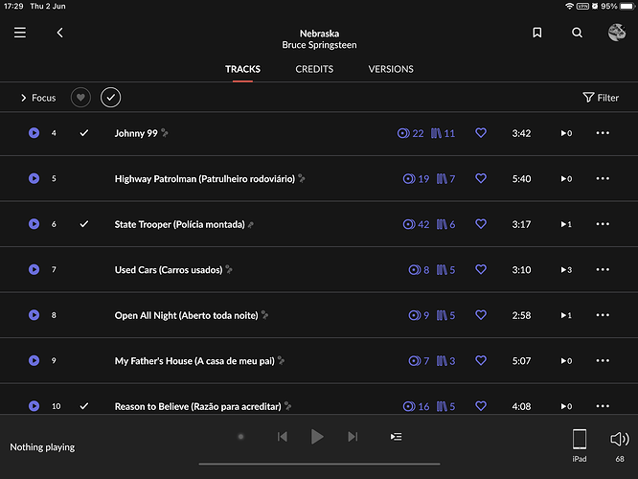Play track My Father's House
Viewport: 638px width, 479px height.
pos(34,361)
